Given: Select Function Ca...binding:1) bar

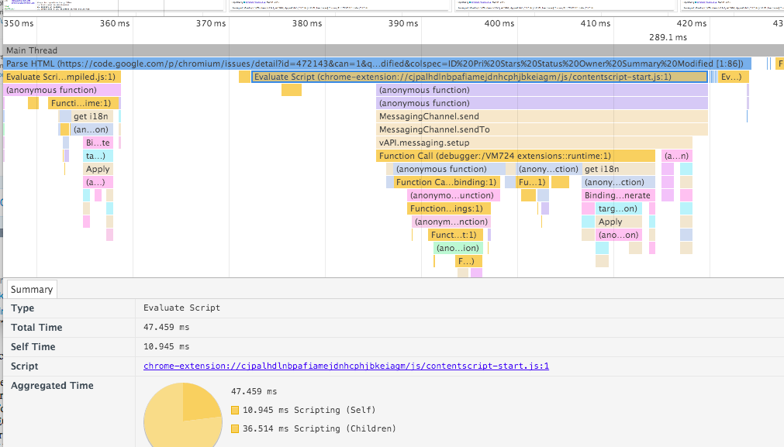Looking at the screenshot, I should pyautogui.click(x=447, y=182).
